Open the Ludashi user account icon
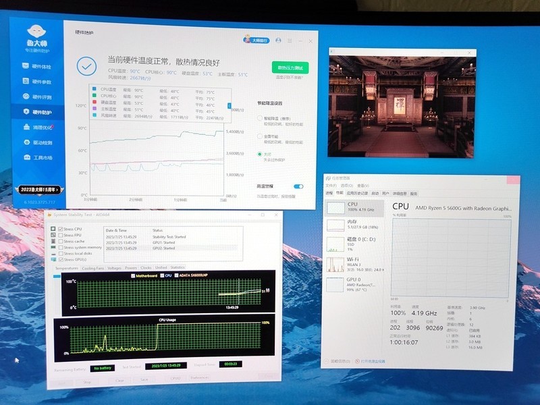Screen dimensions: 540x405 pos(278,40)
